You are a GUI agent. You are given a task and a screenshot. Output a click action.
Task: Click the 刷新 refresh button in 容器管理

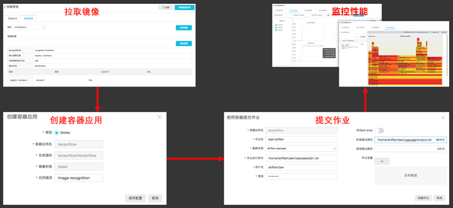point(166,7)
